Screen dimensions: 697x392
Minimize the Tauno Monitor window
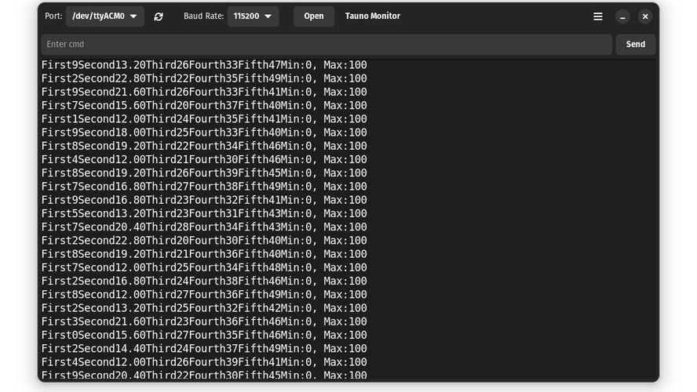pos(622,16)
